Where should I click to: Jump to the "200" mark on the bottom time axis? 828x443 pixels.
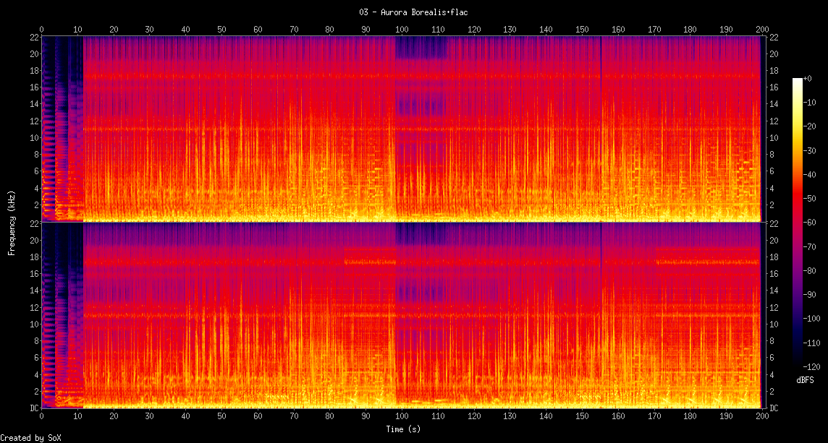[x=761, y=417]
